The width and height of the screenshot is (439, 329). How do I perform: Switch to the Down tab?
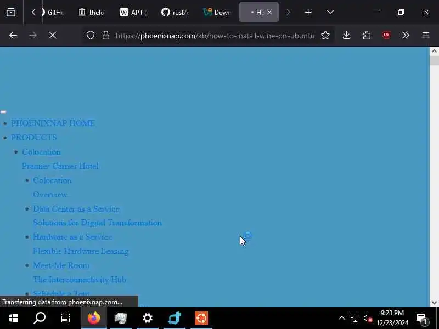pos(217,12)
